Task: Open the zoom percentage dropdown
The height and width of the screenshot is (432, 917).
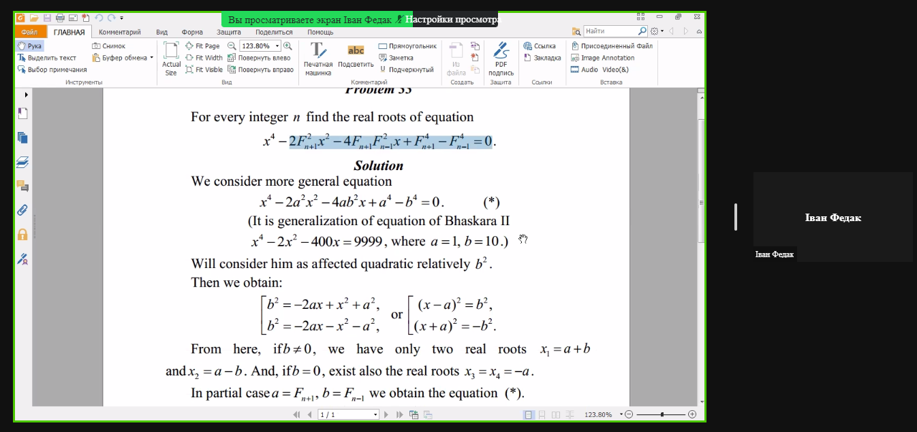Action: [x=277, y=46]
